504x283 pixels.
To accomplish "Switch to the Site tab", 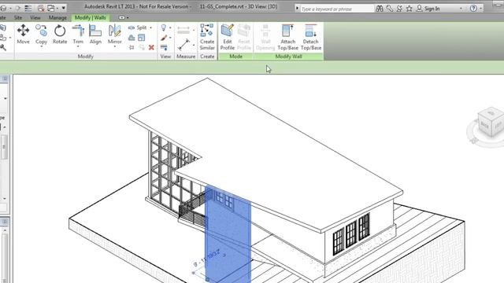I will tap(18, 17).
